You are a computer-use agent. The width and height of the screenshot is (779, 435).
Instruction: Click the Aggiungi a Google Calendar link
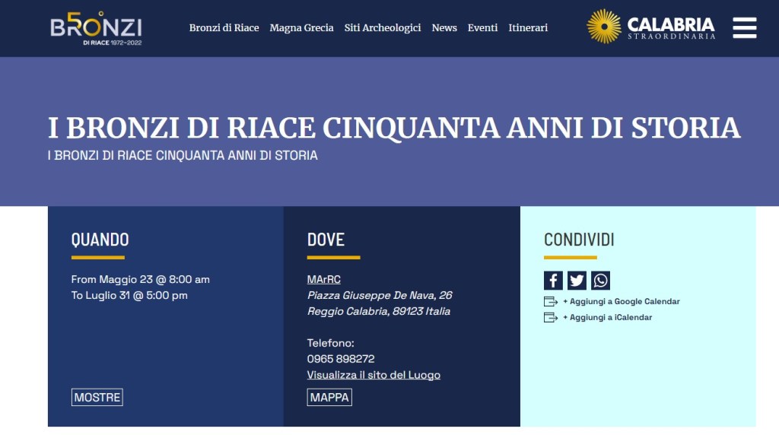pyautogui.click(x=621, y=302)
